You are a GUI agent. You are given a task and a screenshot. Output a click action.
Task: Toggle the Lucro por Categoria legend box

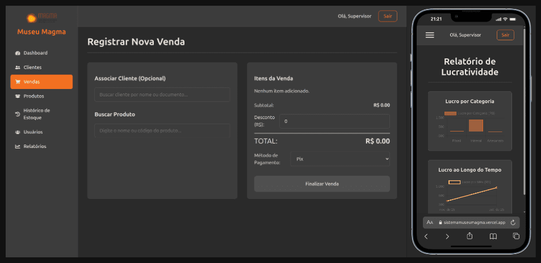click(x=450, y=113)
